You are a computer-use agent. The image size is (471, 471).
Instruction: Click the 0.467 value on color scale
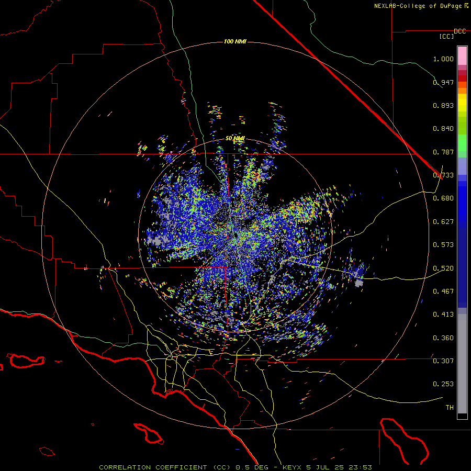point(443,291)
